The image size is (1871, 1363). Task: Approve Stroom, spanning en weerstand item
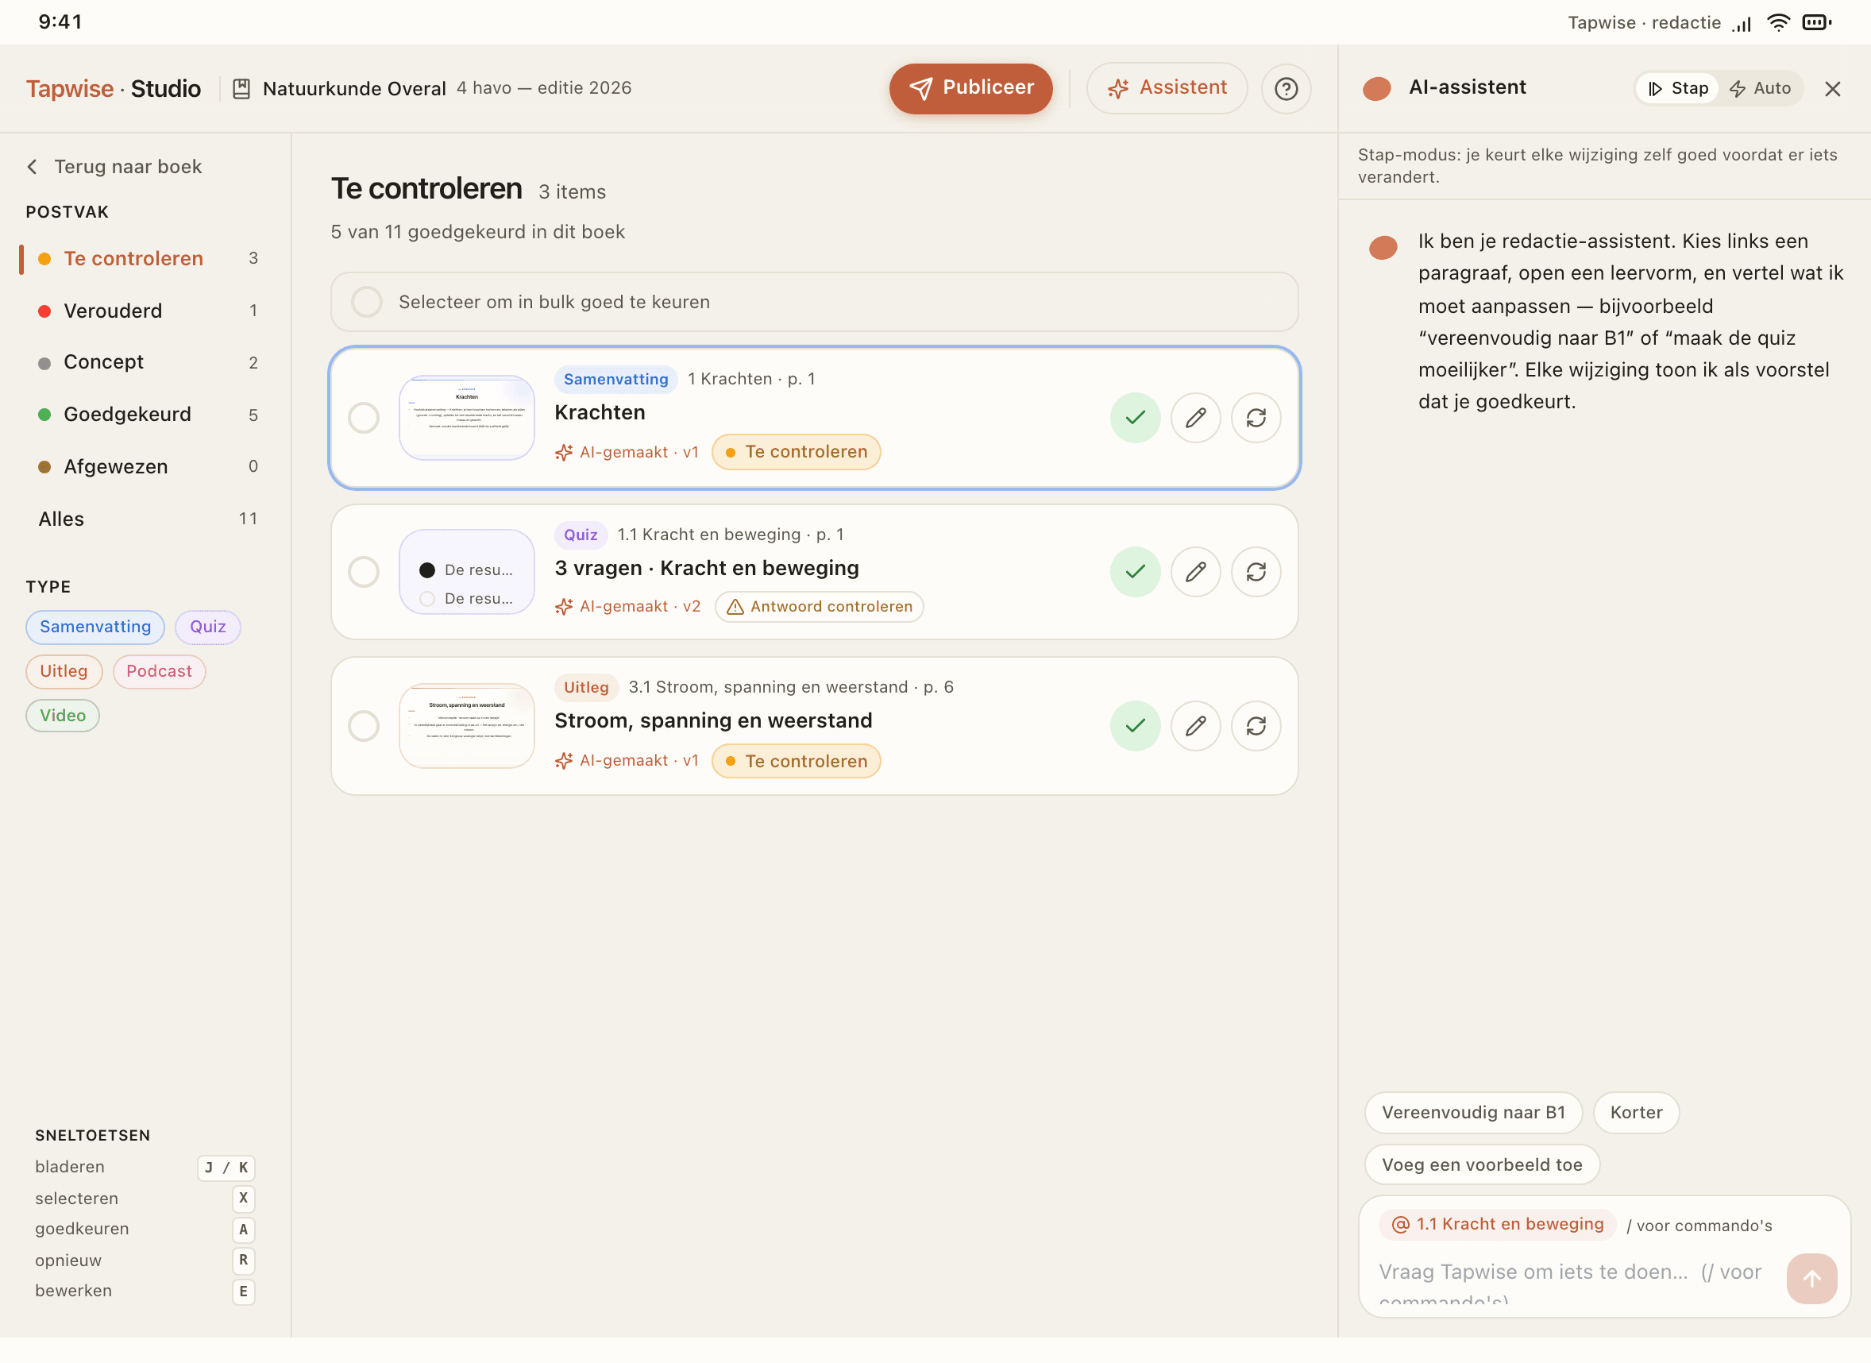coord(1135,725)
